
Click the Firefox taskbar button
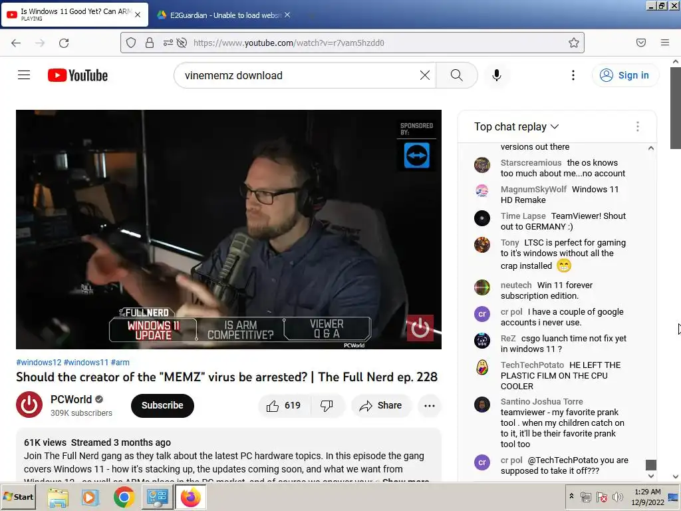pyautogui.click(x=190, y=497)
